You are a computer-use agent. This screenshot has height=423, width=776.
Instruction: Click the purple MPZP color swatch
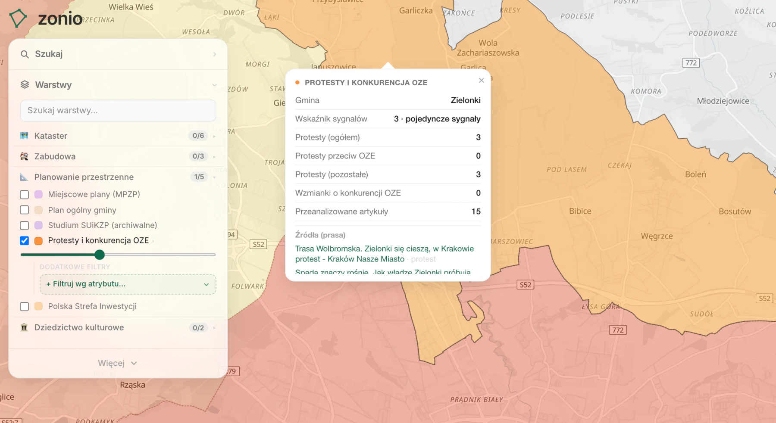pos(38,194)
